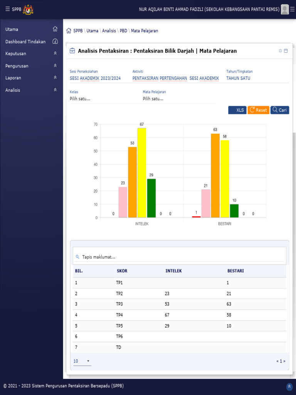This screenshot has height=395, width=296.
Task: Click the panel maximize icon in header
Action: pos(286,51)
